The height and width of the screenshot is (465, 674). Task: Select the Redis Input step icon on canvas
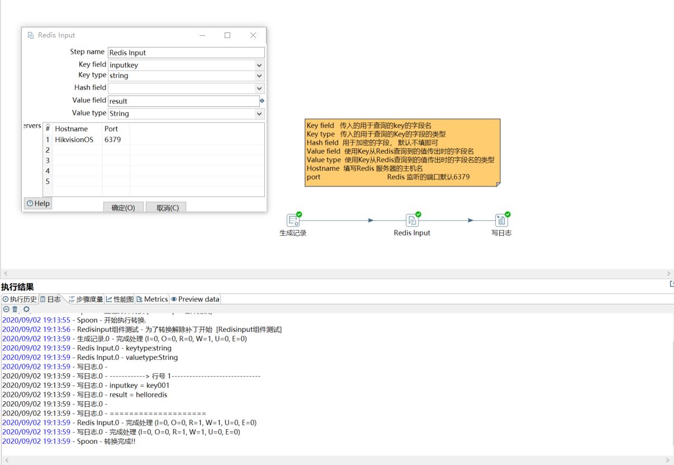412,220
